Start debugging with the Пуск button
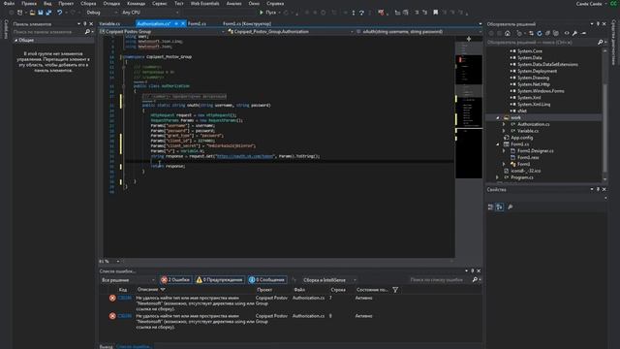 (x=267, y=13)
